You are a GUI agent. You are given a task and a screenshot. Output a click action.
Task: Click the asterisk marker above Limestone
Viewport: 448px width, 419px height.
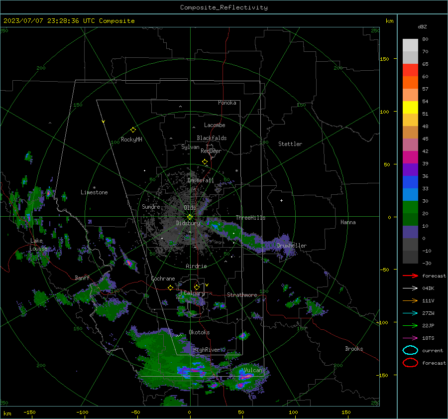pyautogui.click(x=94, y=188)
